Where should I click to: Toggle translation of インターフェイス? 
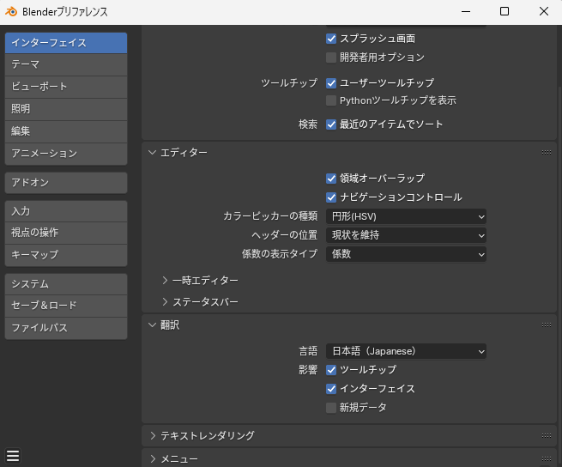(331, 389)
